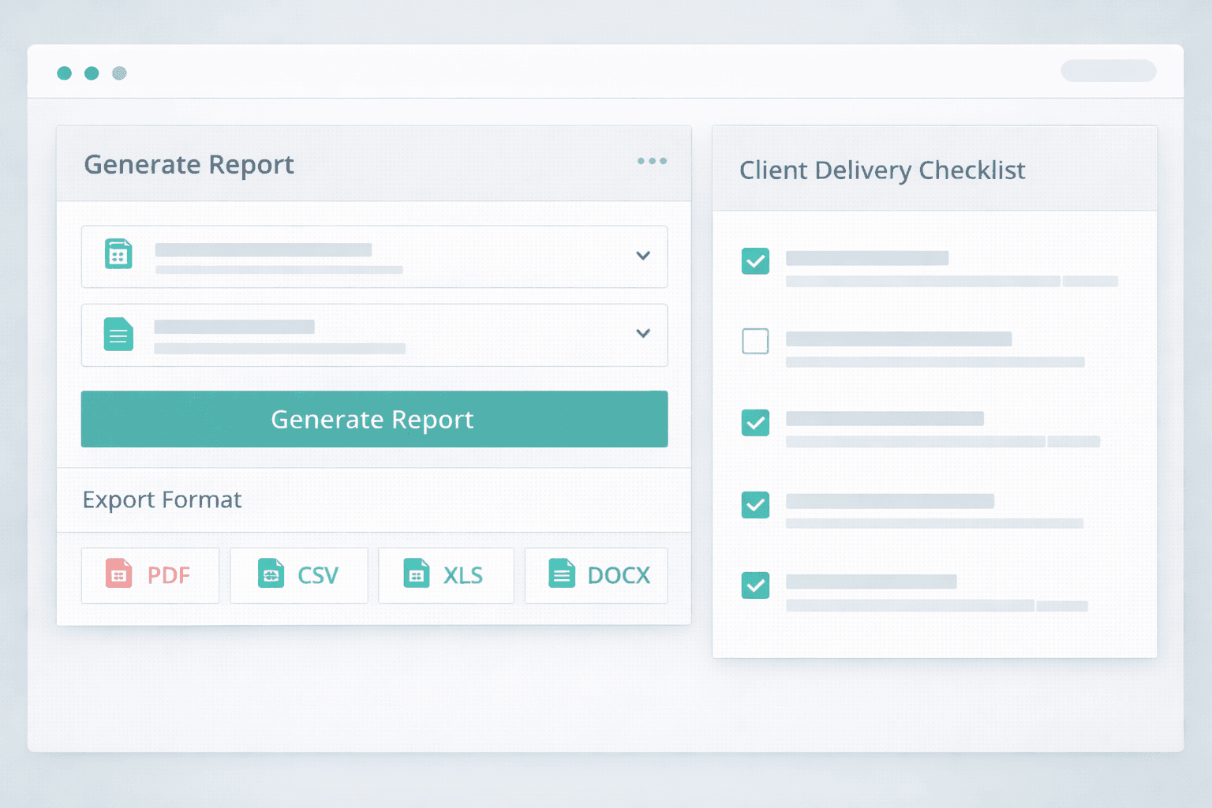Uncheck the first checklist item
Screen dimensions: 1212x808
(x=755, y=260)
